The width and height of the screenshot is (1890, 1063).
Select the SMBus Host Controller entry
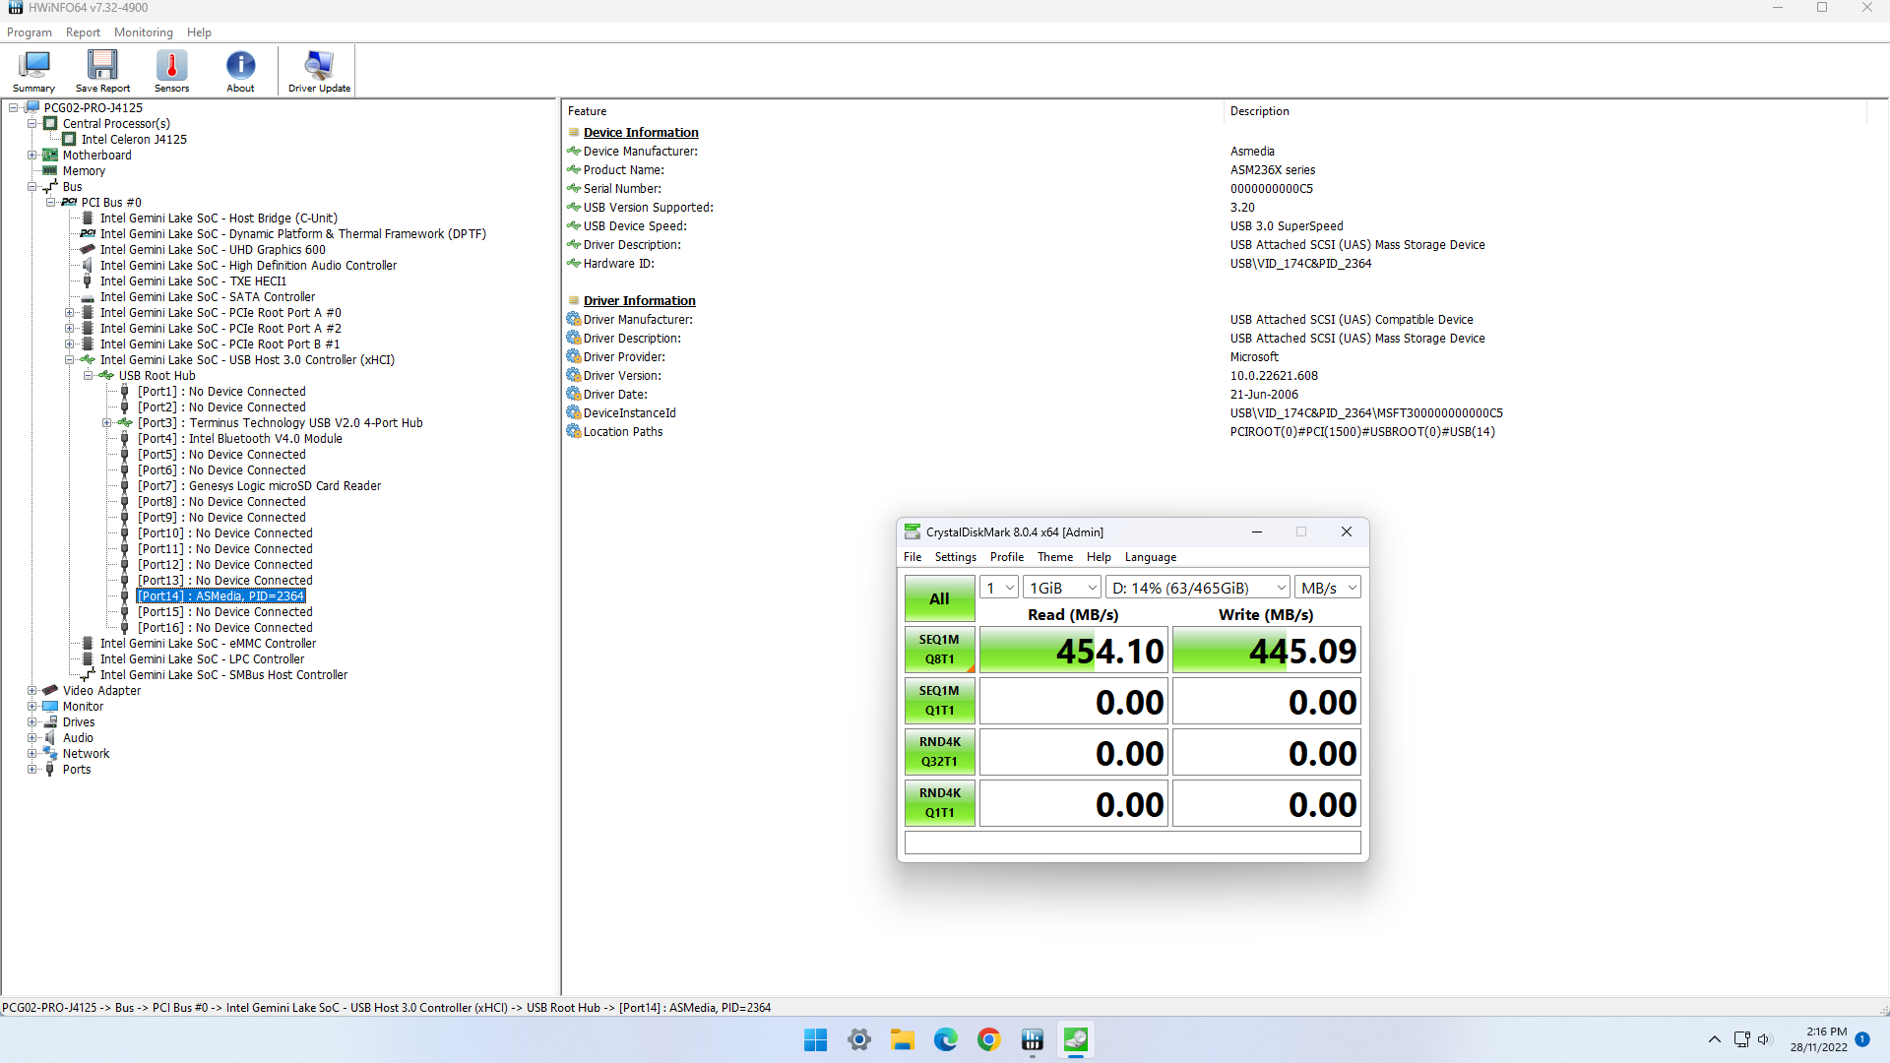pyautogui.click(x=223, y=675)
